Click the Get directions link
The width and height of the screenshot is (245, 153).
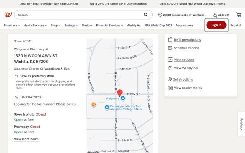tap(183, 80)
